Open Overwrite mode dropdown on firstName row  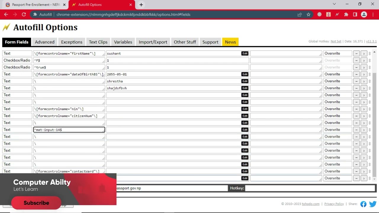338,54
